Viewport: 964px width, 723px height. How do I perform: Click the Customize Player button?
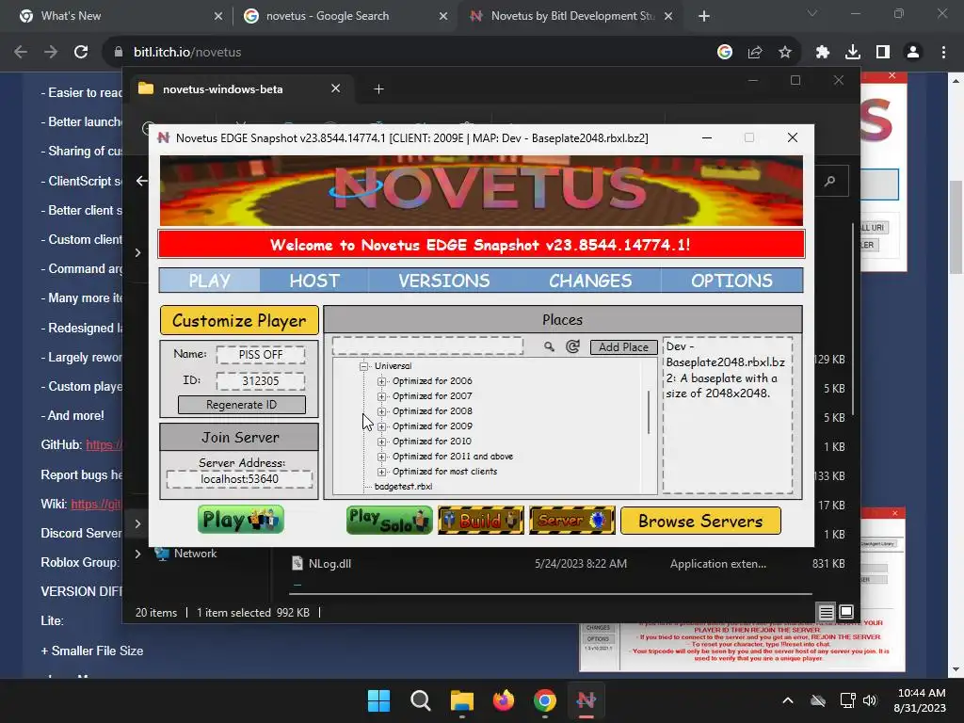239,320
